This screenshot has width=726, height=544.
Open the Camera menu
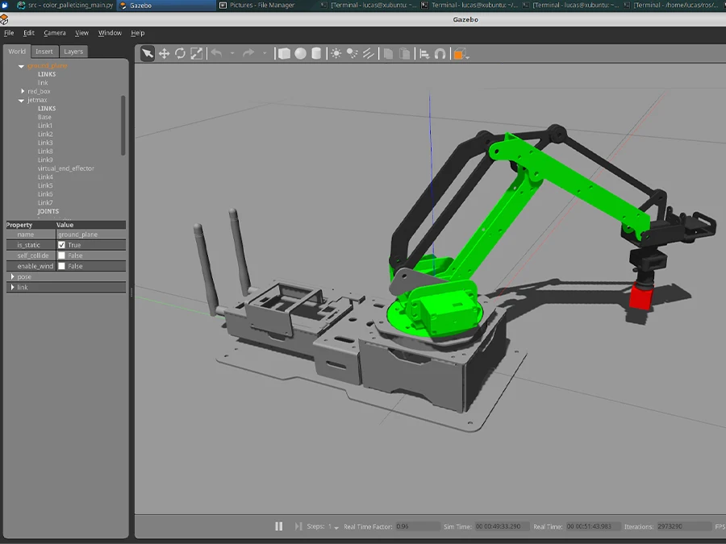pos(55,33)
